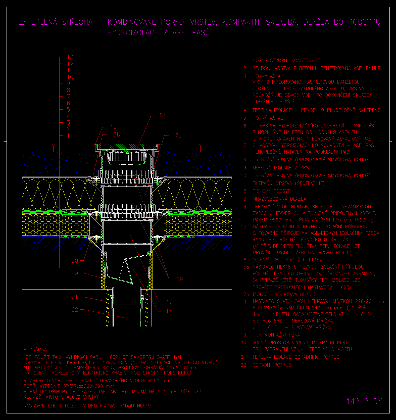Select legend entry 'MRAZUVZDORNÁ DLAŽBA'
Image resolution: width=396 pixels, height=420 pixels.
279,199
